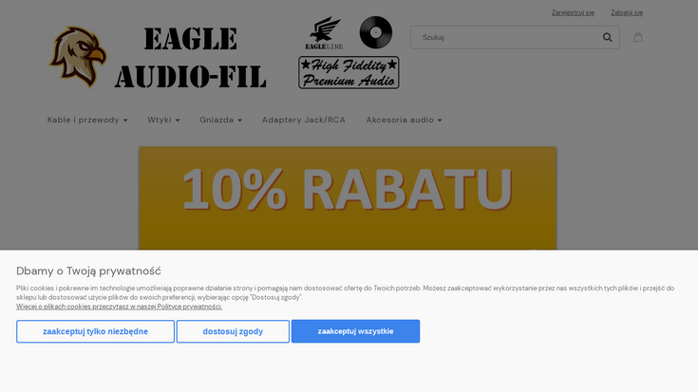Open dostosuj zgody cookie settings

(233, 331)
